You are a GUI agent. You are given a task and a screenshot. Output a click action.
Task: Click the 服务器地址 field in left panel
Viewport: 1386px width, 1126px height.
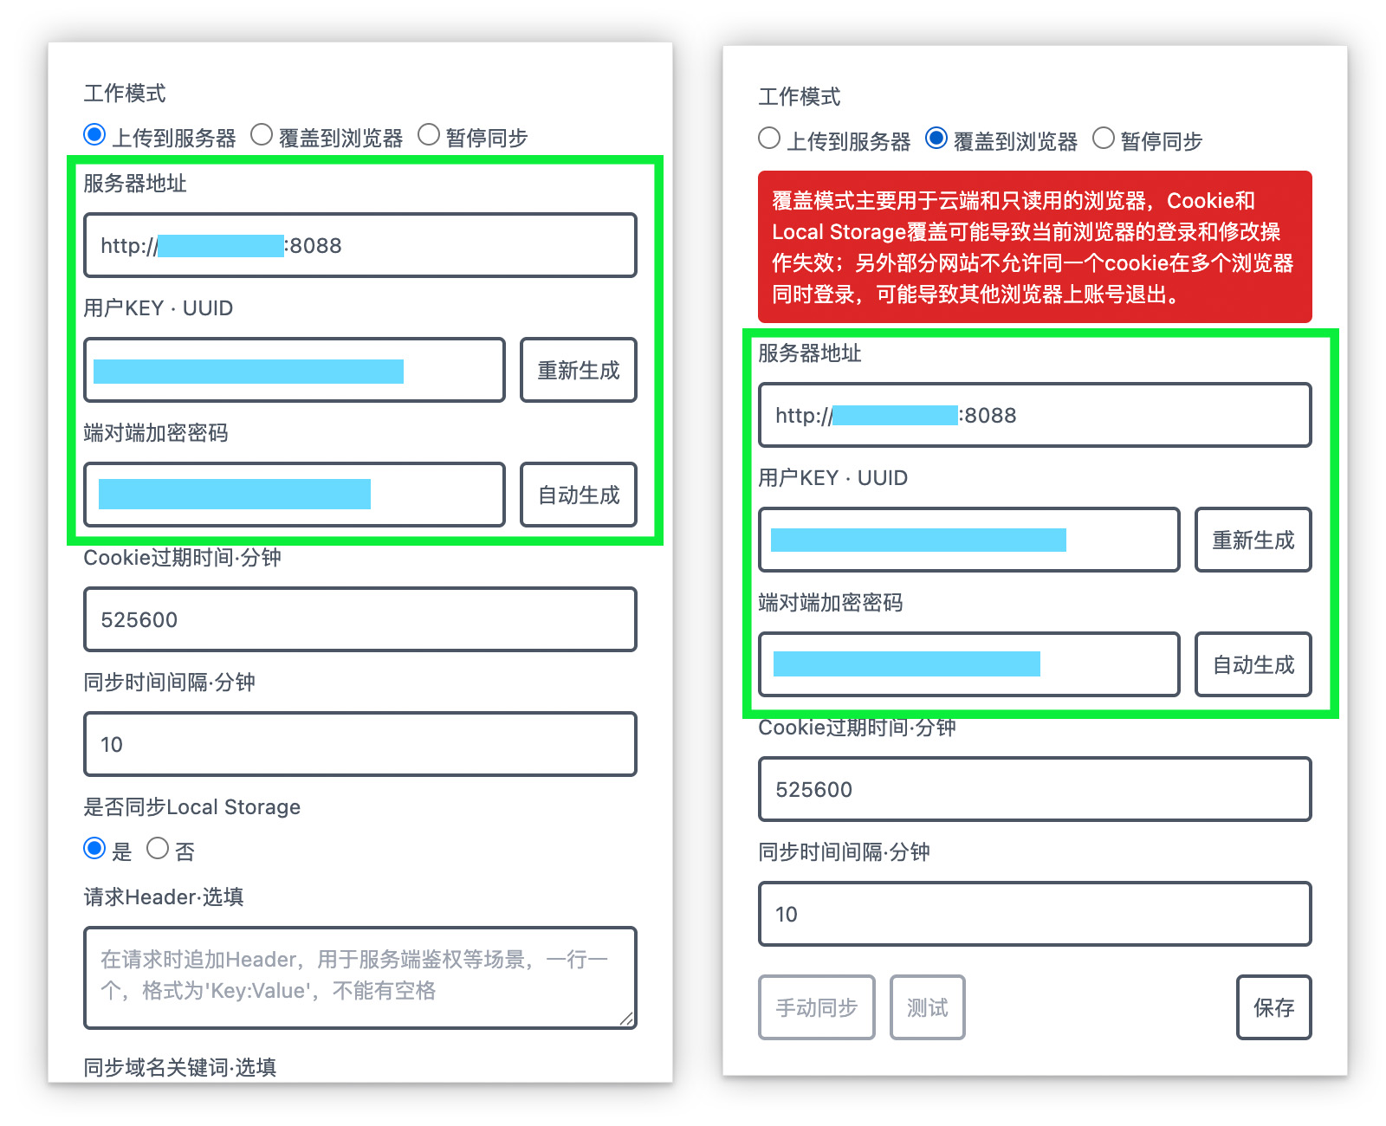click(x=360, y=245)
